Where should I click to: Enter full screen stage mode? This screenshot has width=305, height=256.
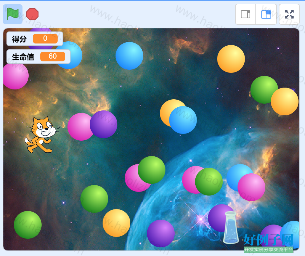tap(289, 14)
